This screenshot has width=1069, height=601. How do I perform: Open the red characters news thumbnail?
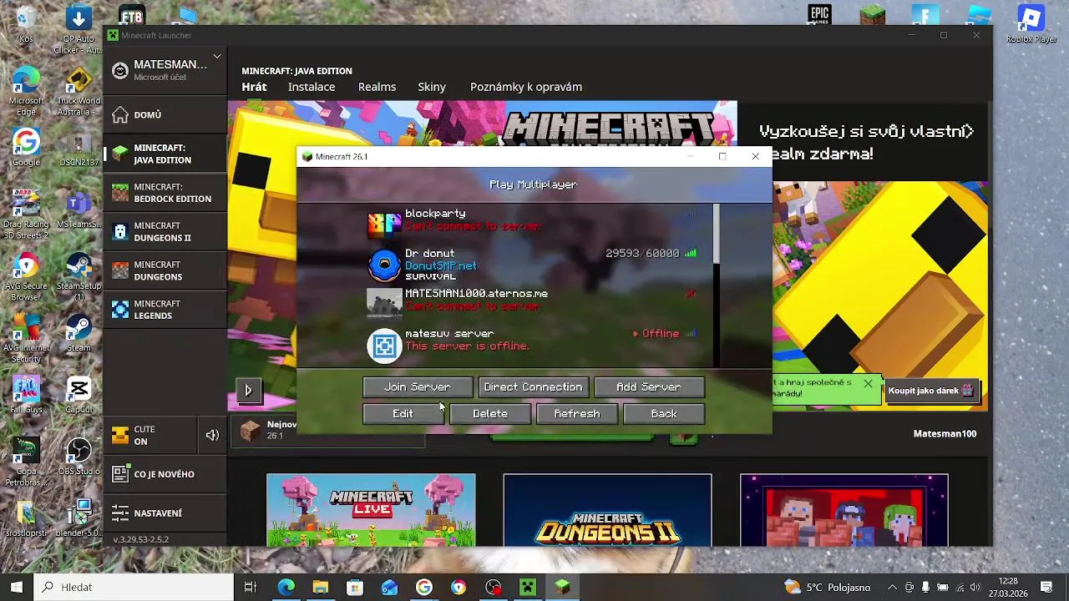point(844,510)
